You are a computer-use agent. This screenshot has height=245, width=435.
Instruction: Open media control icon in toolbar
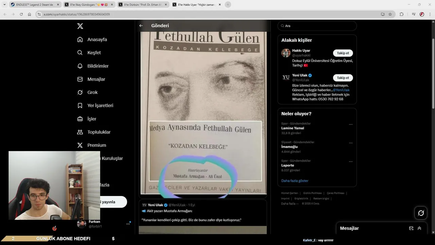tap(414, 14)
